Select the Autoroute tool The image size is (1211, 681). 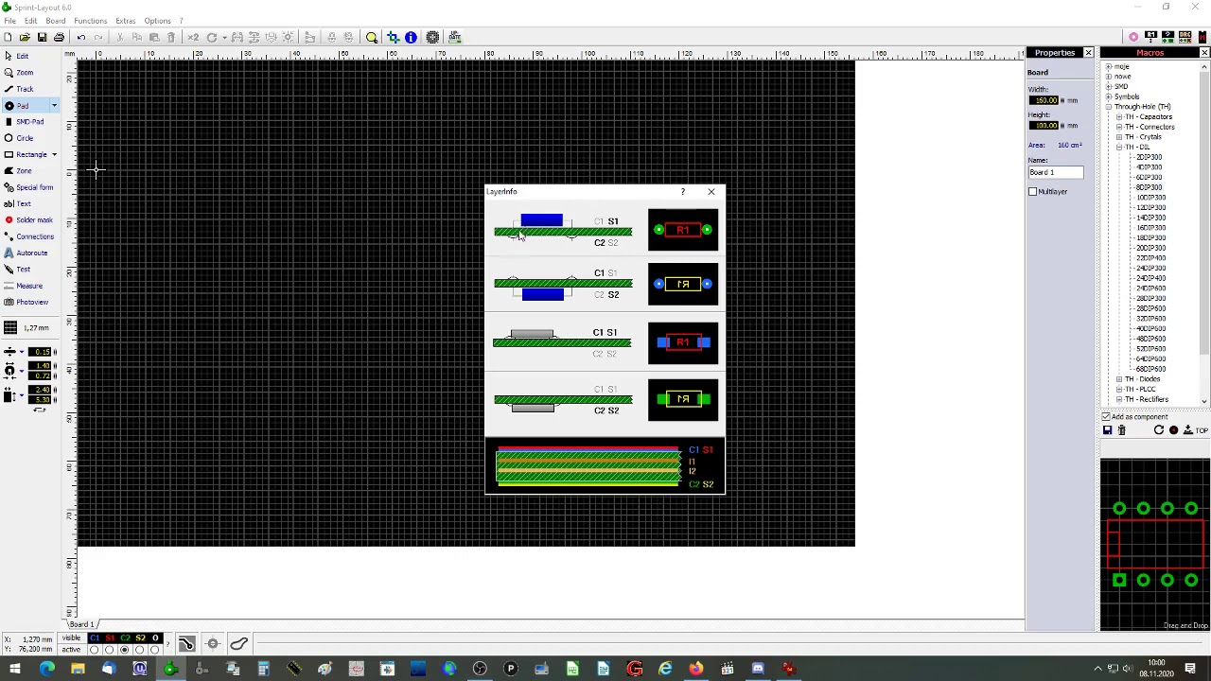point(26,253)
